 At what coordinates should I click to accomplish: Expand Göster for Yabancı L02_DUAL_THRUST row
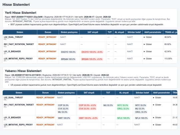coord(157,98)
